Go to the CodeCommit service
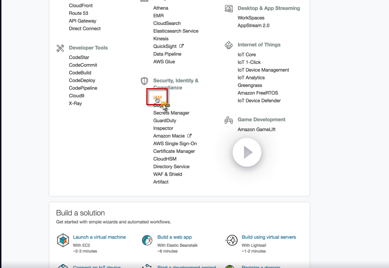This screenshot has width=389, height=268. pyautogui.click(x=83, y=65)
